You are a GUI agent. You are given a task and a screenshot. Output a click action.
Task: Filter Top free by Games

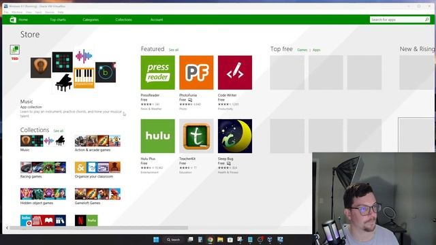pos(302,50)
